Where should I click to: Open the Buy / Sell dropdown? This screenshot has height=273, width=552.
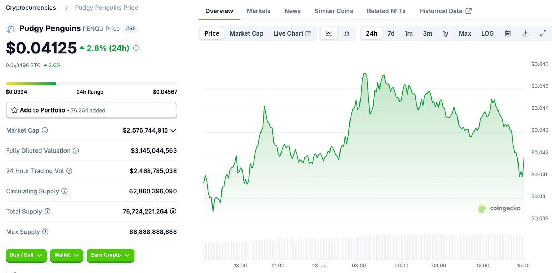(26, 255)
